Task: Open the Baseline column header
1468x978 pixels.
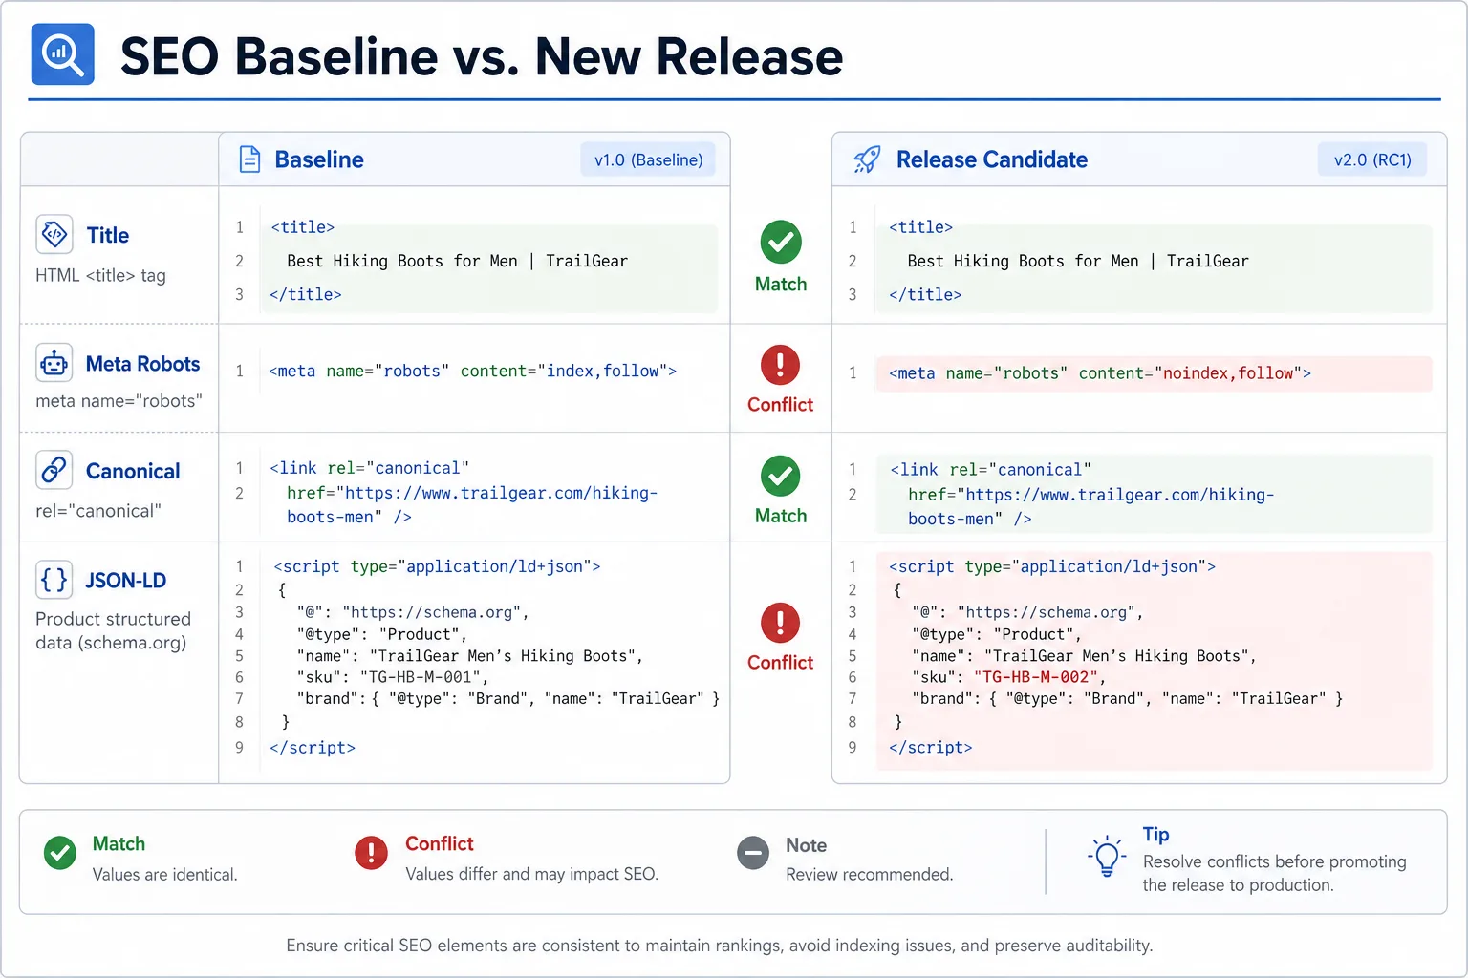Action: click(319, 159)
